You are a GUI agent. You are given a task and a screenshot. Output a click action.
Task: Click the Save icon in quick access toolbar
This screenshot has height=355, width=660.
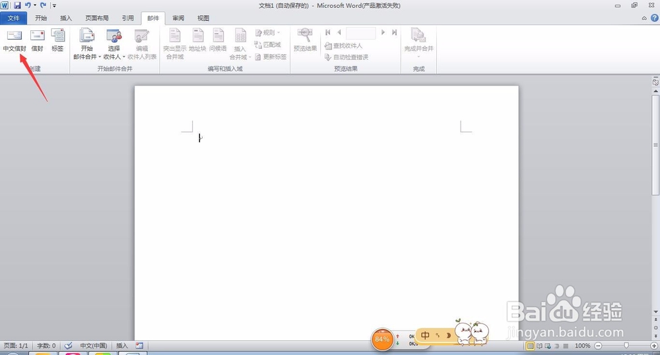(17, 5)
